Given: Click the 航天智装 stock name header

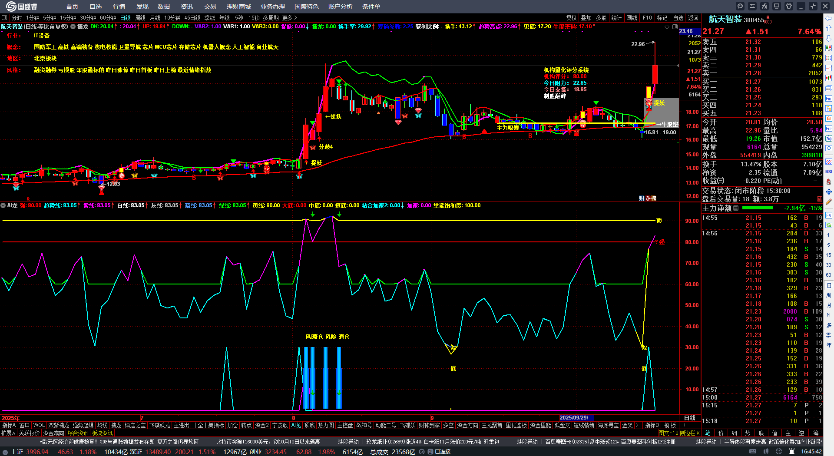Looking at the screenshot, I should click(725, 19).
